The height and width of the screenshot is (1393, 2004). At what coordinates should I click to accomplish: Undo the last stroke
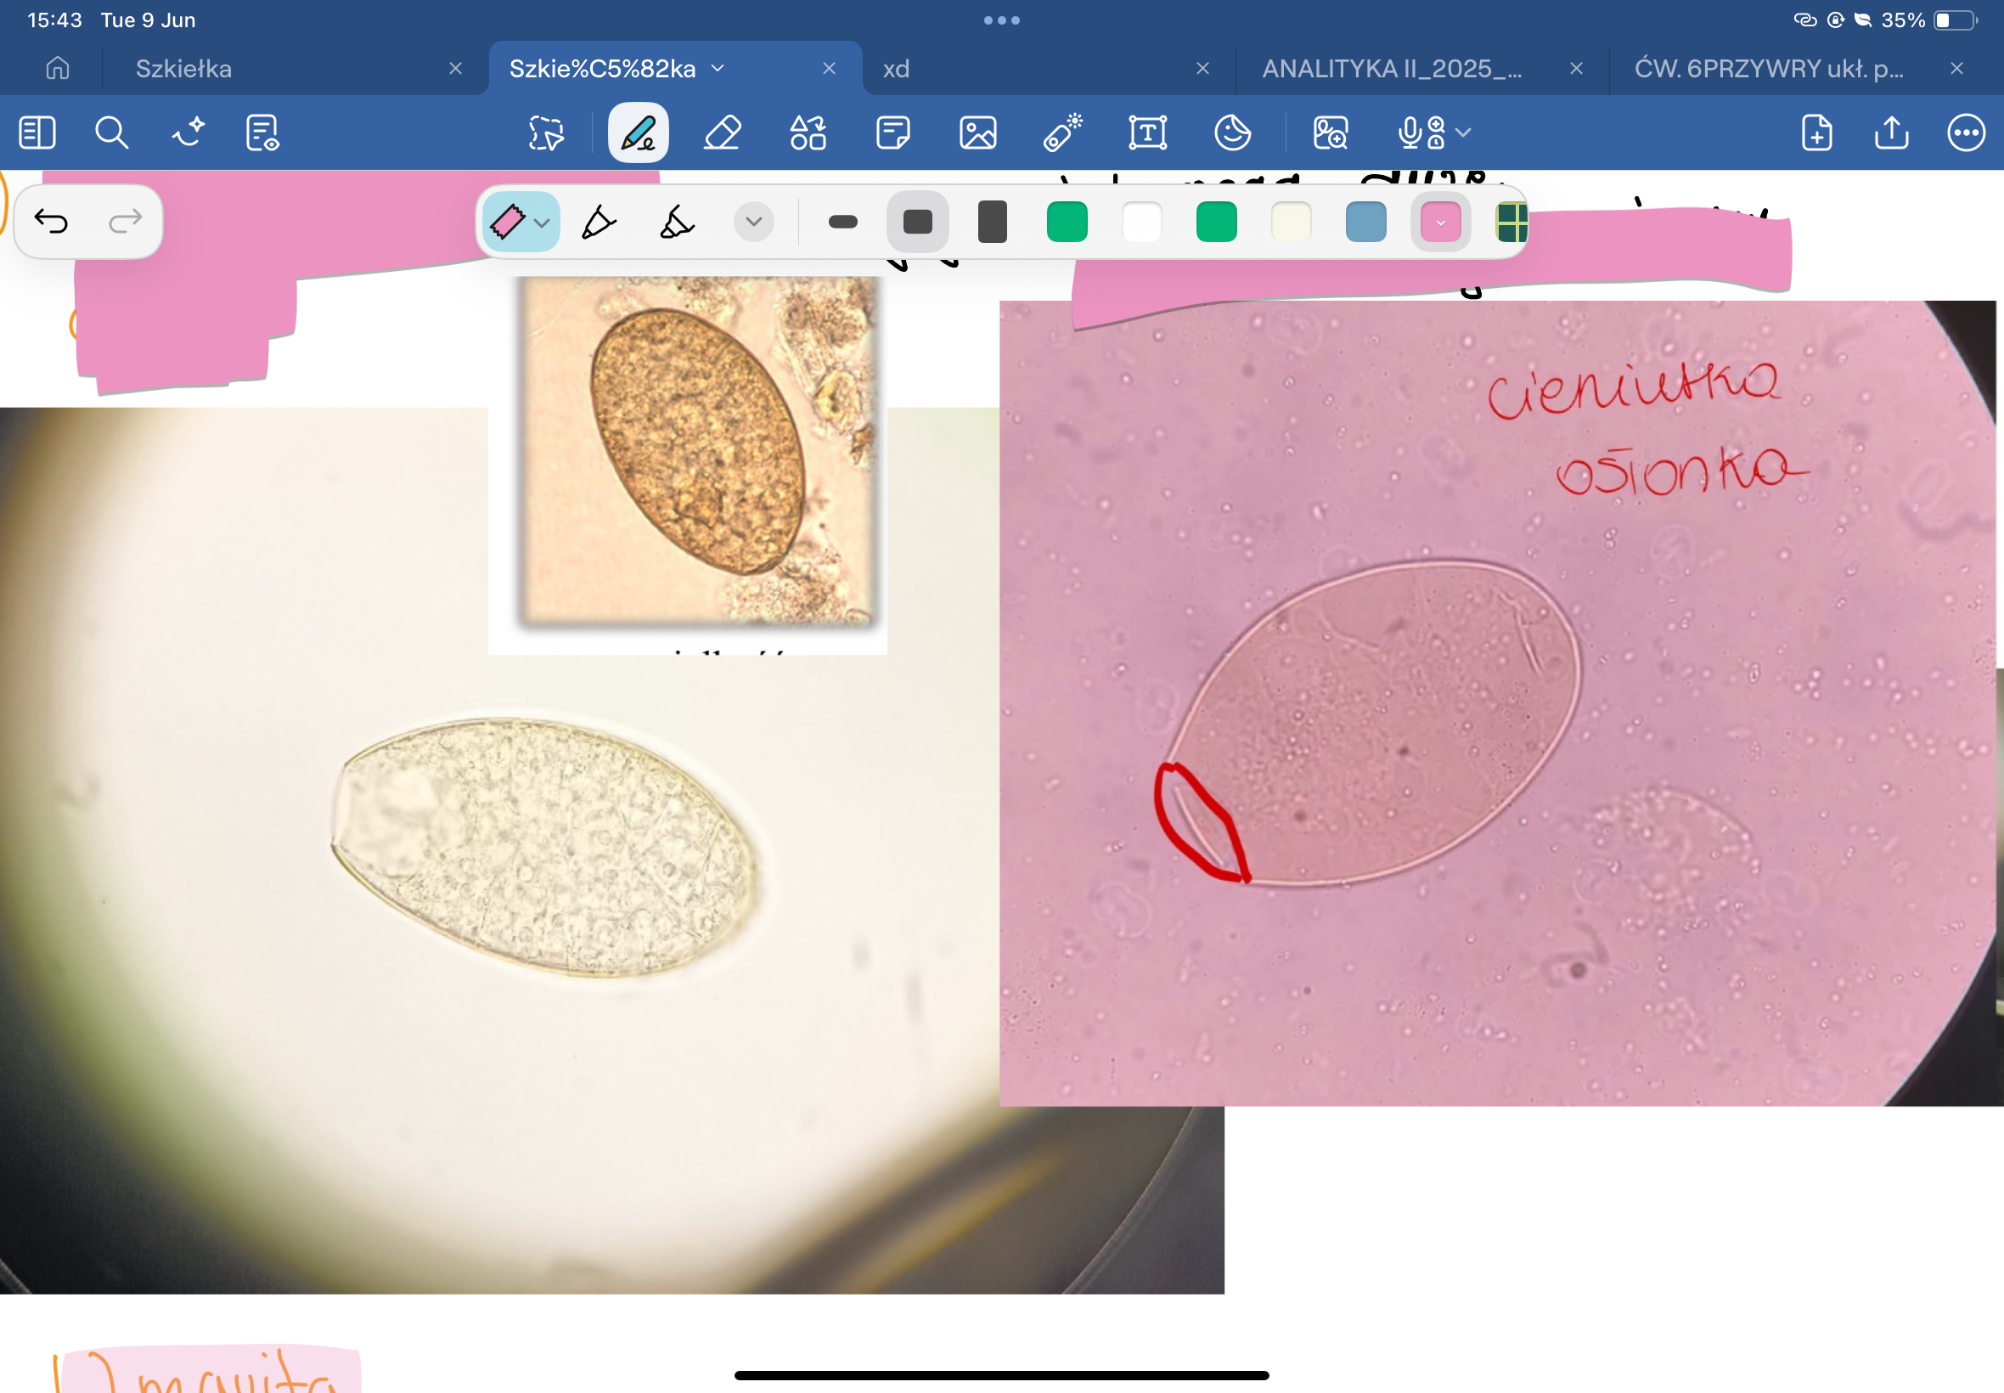52,222
